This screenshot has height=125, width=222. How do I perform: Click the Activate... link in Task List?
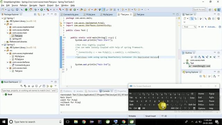click(212, 27)
